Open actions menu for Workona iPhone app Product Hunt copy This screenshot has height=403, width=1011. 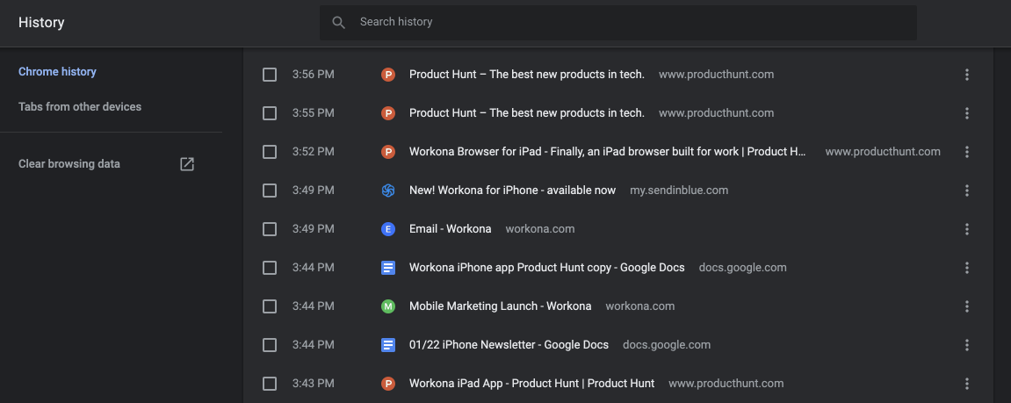(x=966, y=269)
